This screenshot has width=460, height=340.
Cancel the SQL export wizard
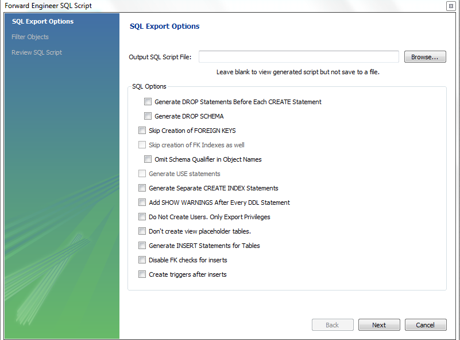pos(426,325)
